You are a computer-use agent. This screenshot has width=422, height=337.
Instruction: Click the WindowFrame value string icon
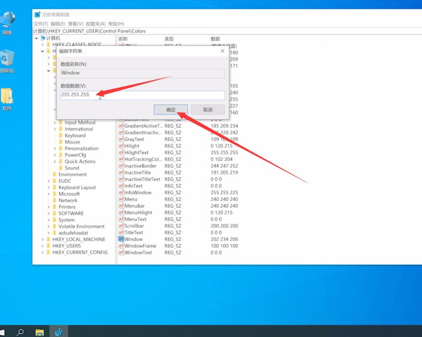tap(121, 246)
